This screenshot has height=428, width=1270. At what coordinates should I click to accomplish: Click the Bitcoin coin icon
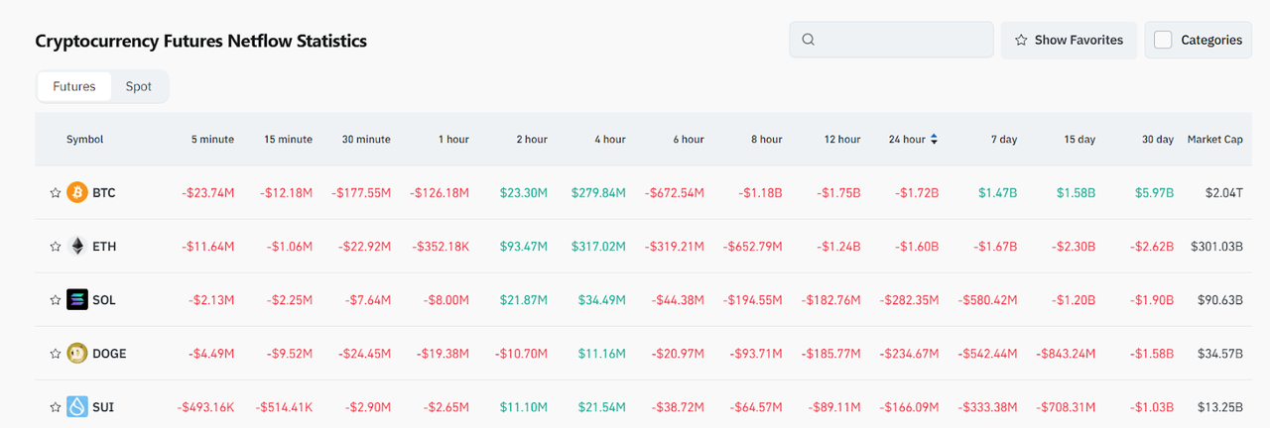pyautogui.click(x=77, y=192)
